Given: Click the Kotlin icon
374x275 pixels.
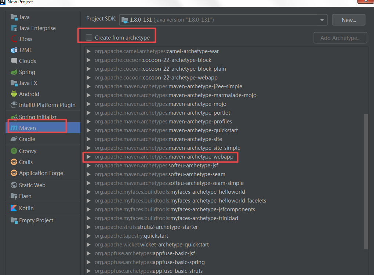Looking at the screenshot, I should tap(14, 208).
